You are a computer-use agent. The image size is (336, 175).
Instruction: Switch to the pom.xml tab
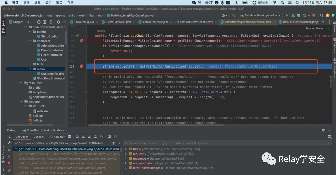(x=196, y=22)
